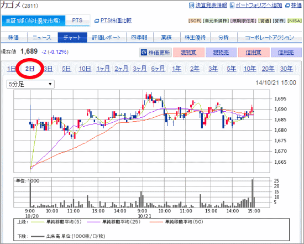Select the 2日 chart period
This screenshot has width=304, height=244.
tap(30, 69)
